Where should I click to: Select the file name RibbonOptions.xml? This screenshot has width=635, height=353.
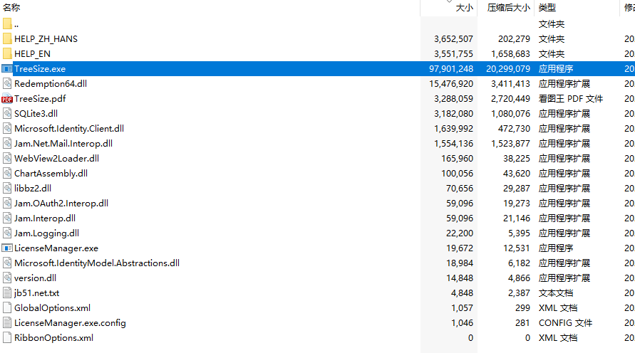coord(53,338)
